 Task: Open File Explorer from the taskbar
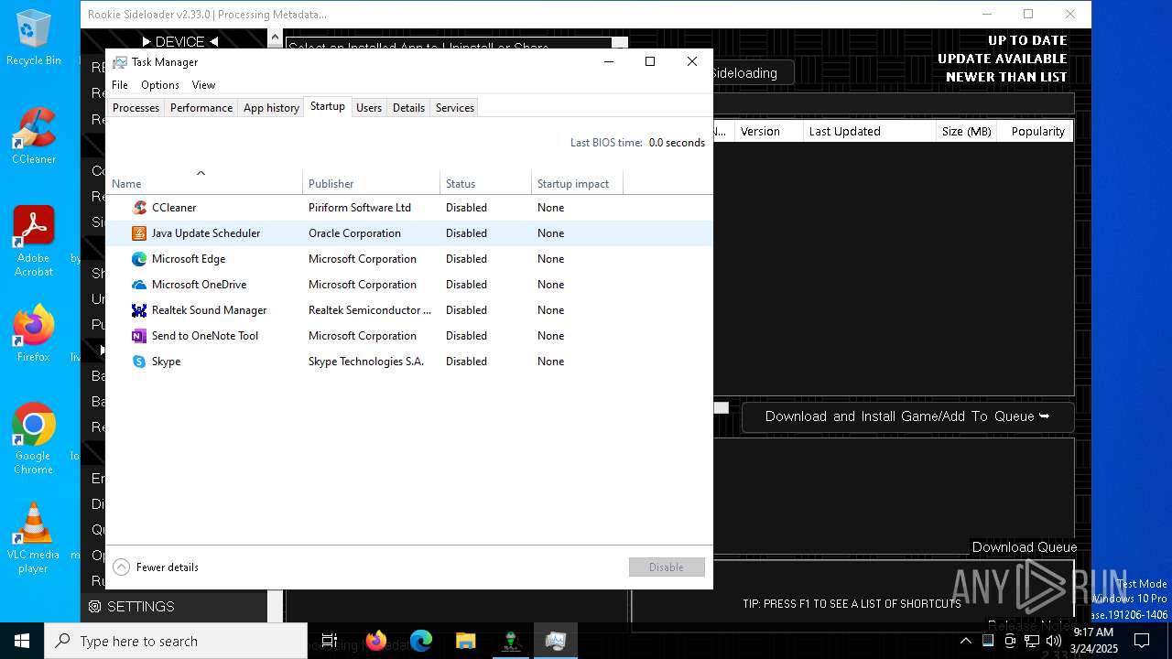(x=466, y=641)
